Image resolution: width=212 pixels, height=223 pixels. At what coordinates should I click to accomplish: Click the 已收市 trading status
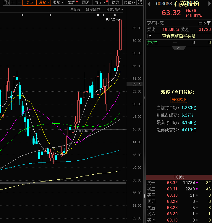(x=205, y=23)
